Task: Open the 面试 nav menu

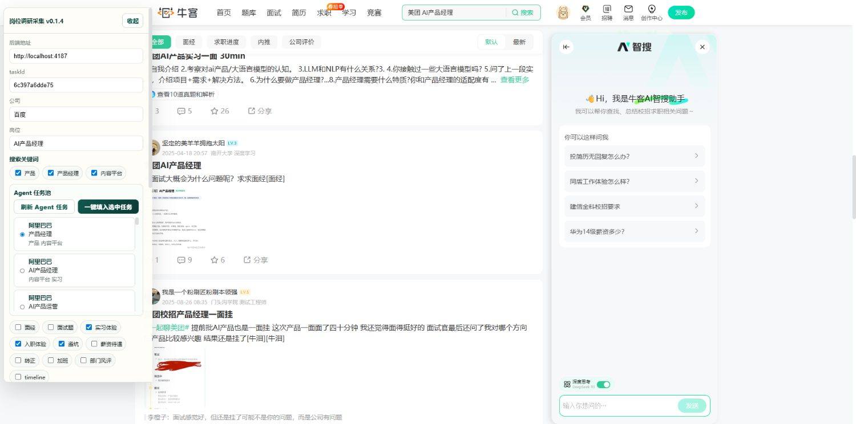Action: [x=274, y=13]
